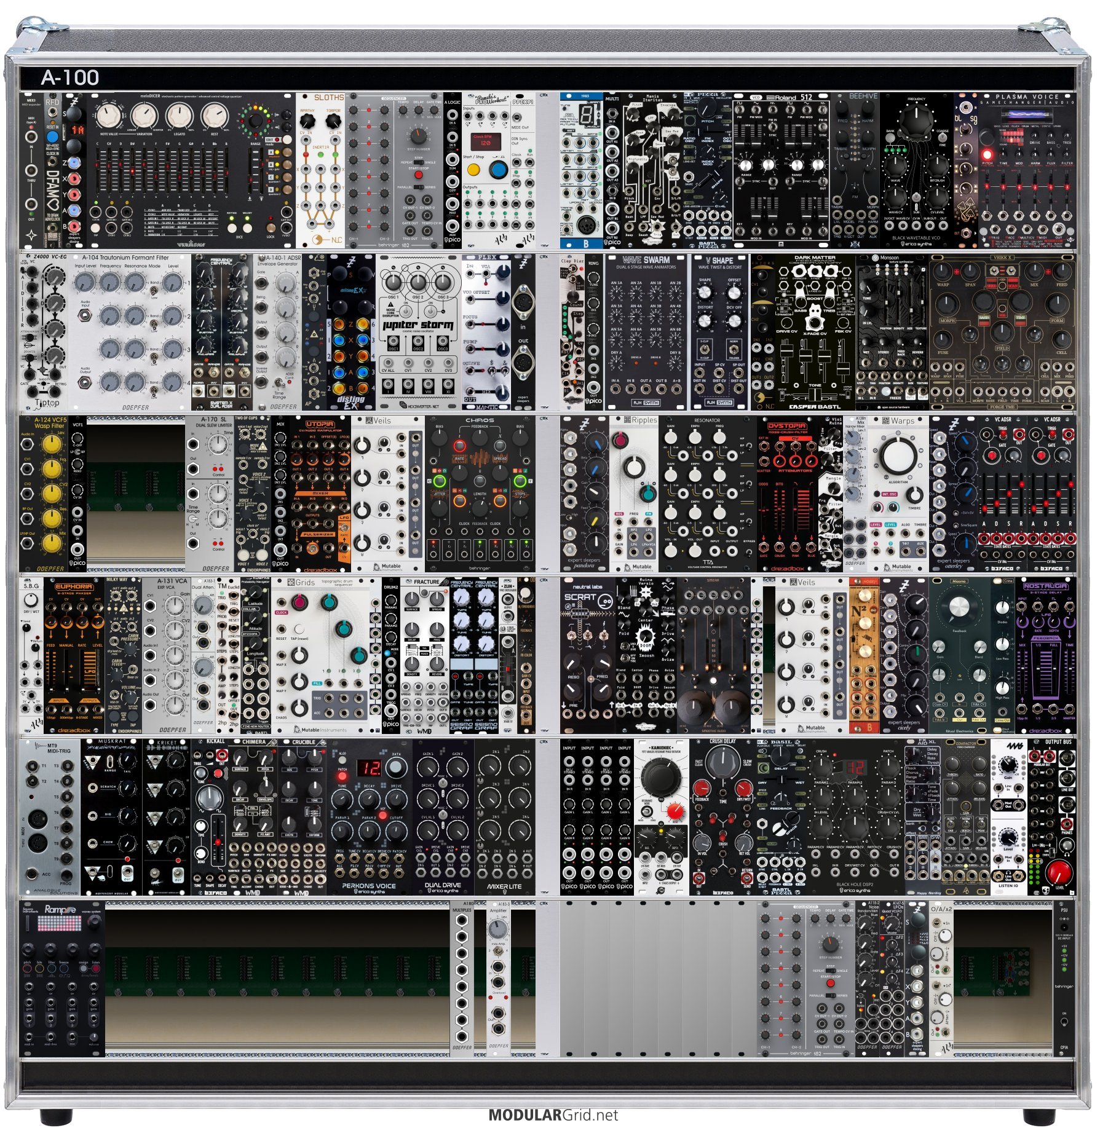Click the large TUNE knob on Kickall

[209, 797]
